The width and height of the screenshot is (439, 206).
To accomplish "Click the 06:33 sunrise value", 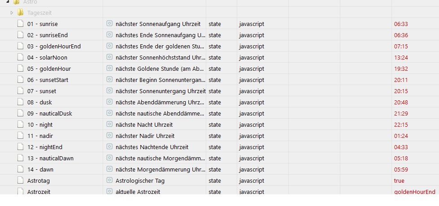I will coord(401,24).
